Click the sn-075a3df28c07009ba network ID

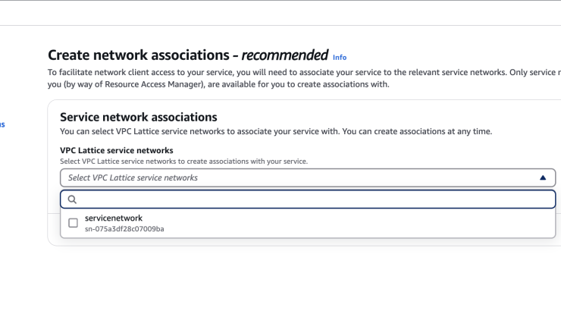pyautogui.click(x=124, y=229)
